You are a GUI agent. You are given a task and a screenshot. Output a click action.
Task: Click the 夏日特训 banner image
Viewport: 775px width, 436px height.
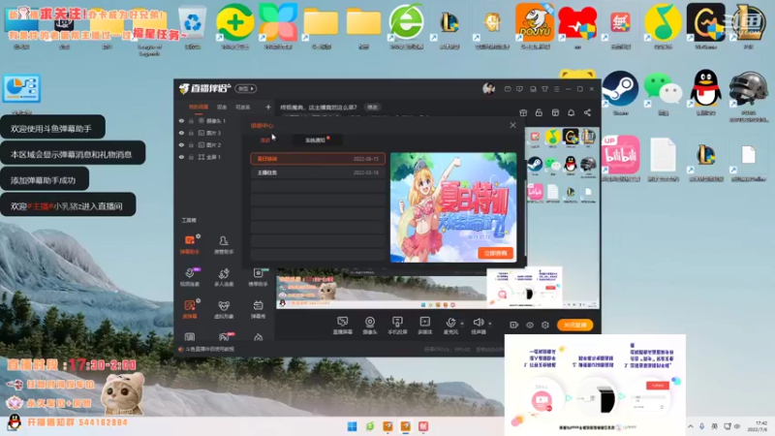[453, 207]
